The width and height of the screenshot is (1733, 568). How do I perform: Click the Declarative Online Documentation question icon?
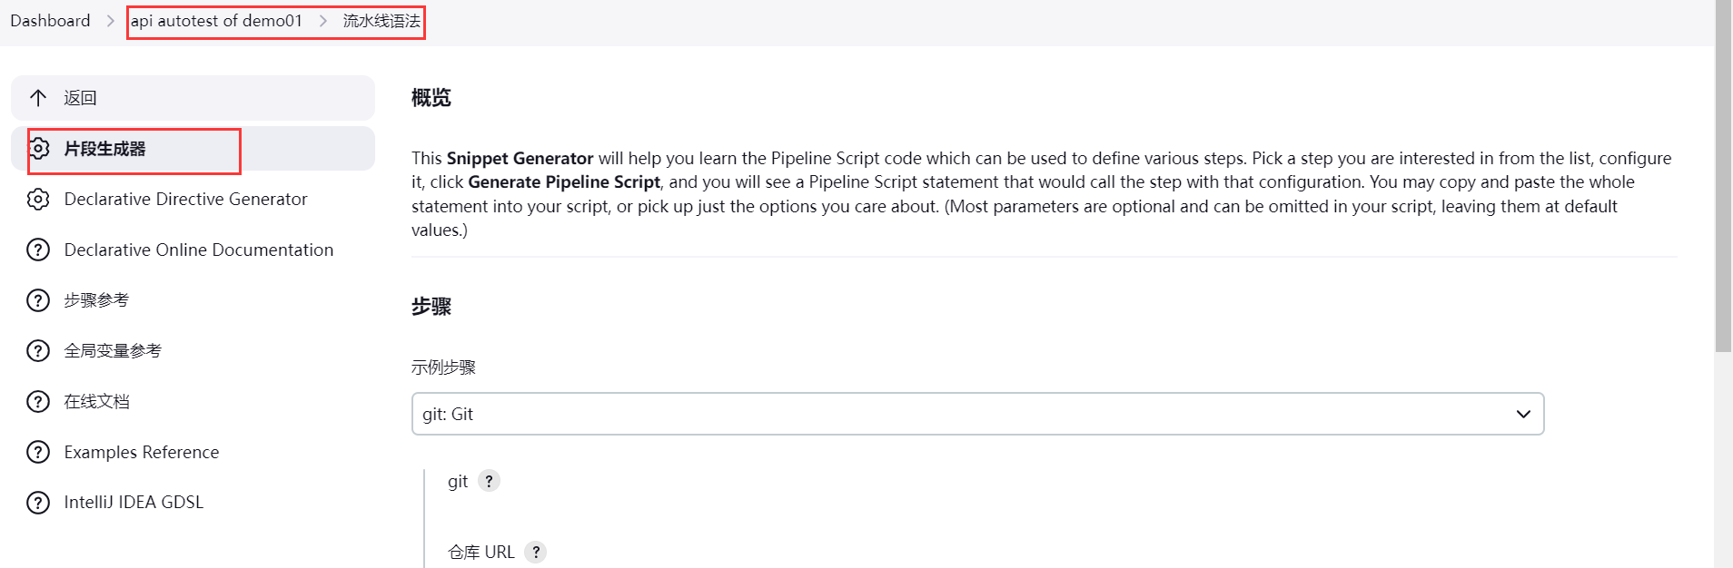(38, 250)
